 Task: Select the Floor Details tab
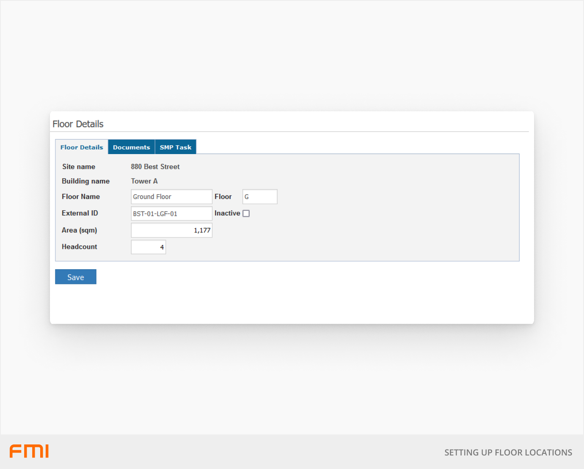click(x=82, y=147)
